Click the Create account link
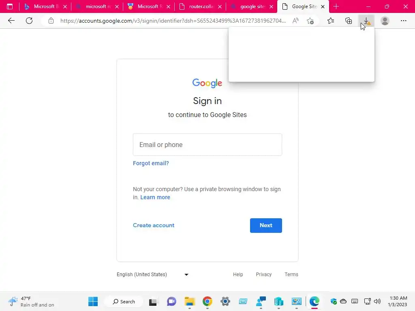This screenshot has width=415, height=311. (x=154, y=225)
